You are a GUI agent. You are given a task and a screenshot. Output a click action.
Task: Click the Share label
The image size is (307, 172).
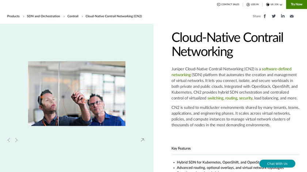tap(257, 16)
